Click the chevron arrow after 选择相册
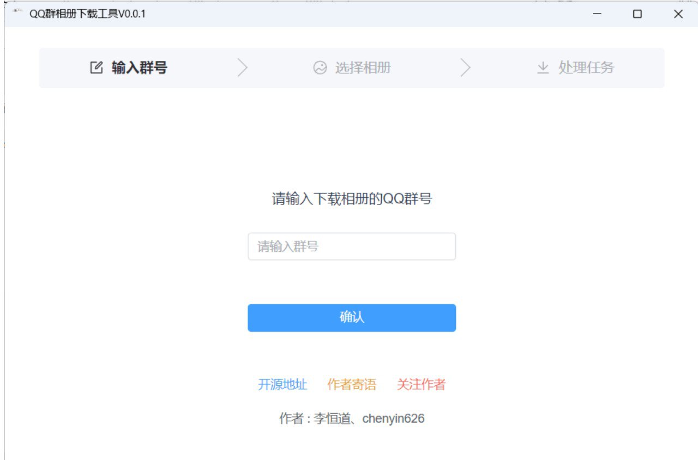Image resolution: width=698 pixels, height=460 pixels. [x=465, y=68]
